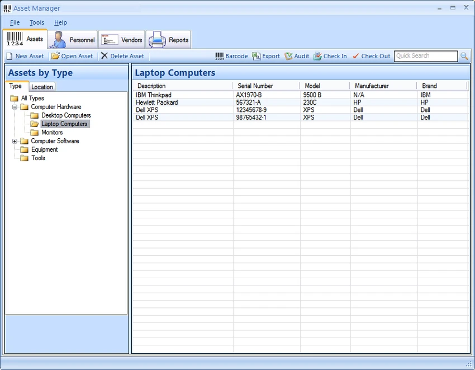Click the Delete Asset X icon
Viewport: 475px width, 370px height.
coord(104,55)
